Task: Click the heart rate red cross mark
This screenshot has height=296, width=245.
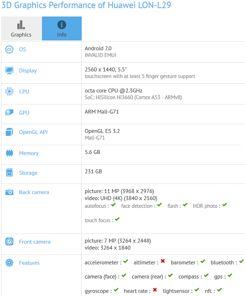Action: (155, 290)
